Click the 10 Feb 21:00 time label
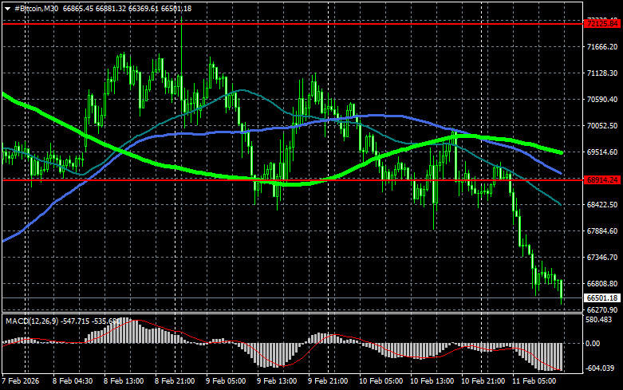623x390 pixels. pos(483,381)
